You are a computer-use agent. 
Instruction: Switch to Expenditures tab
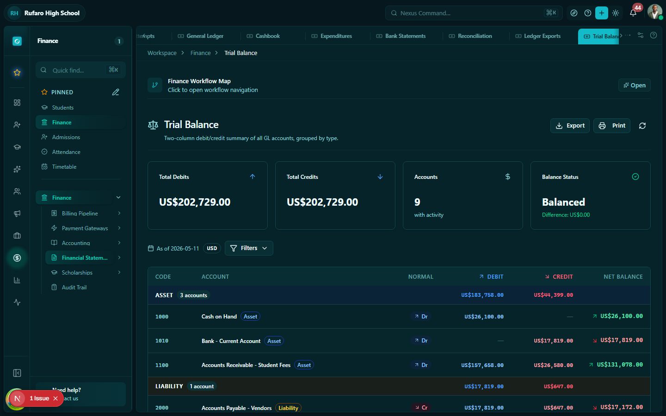pos(332,36)
